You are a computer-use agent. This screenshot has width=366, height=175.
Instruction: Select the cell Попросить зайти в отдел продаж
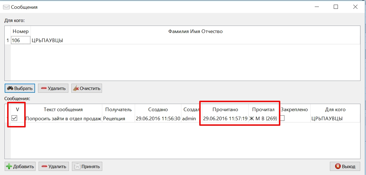click(x=63, y=119)
